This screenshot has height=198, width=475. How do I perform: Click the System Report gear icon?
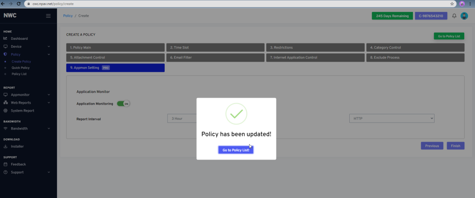pos(5,111)
